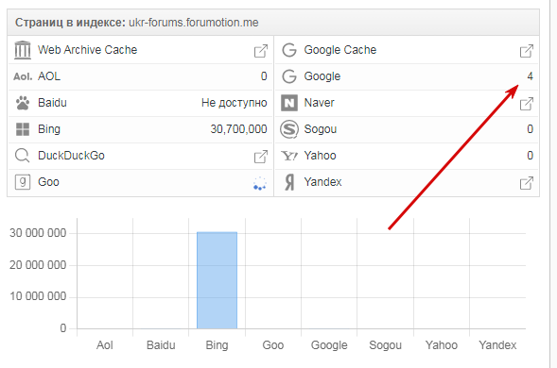Viewport: 557px width, 368px height.
Task: Click the Baidu paw icon
Action: pyautogui.click(x=23, y=103)
